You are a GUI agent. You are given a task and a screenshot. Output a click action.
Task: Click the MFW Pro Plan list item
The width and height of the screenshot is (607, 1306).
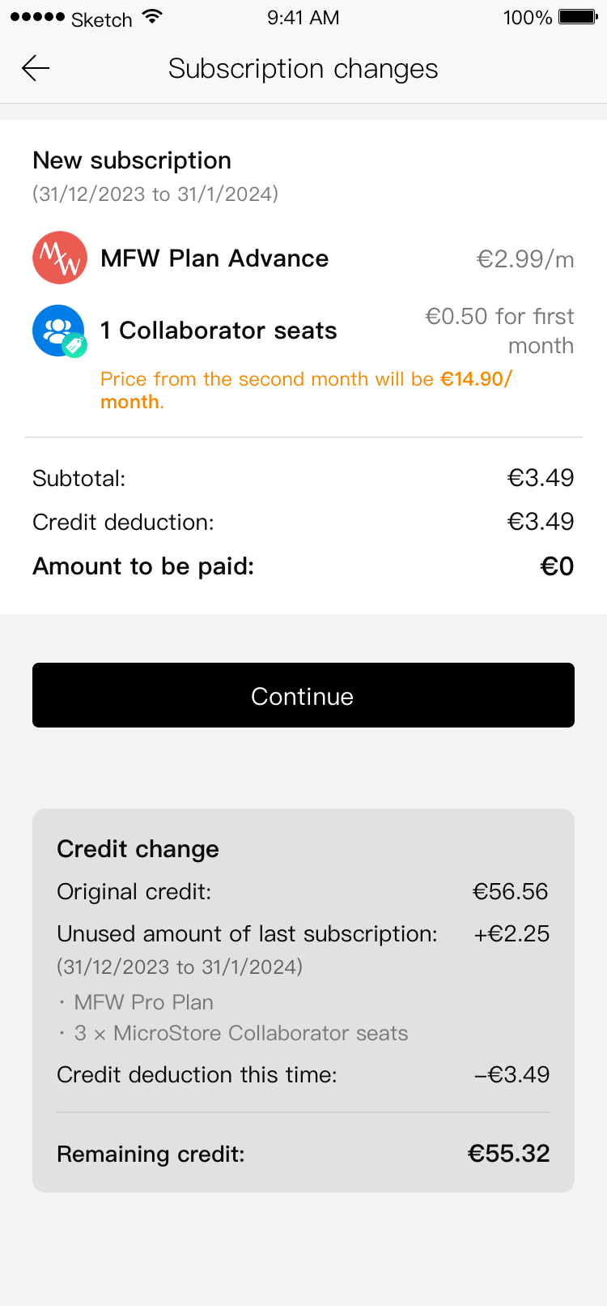point(143,1002)
